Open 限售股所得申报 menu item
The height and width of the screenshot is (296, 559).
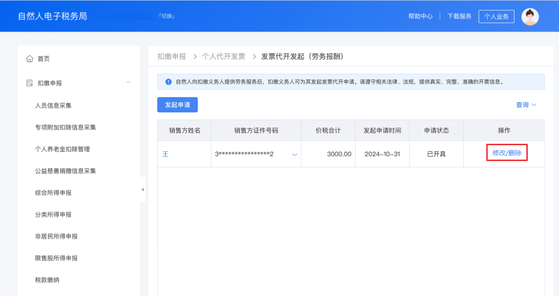(56, 258)
